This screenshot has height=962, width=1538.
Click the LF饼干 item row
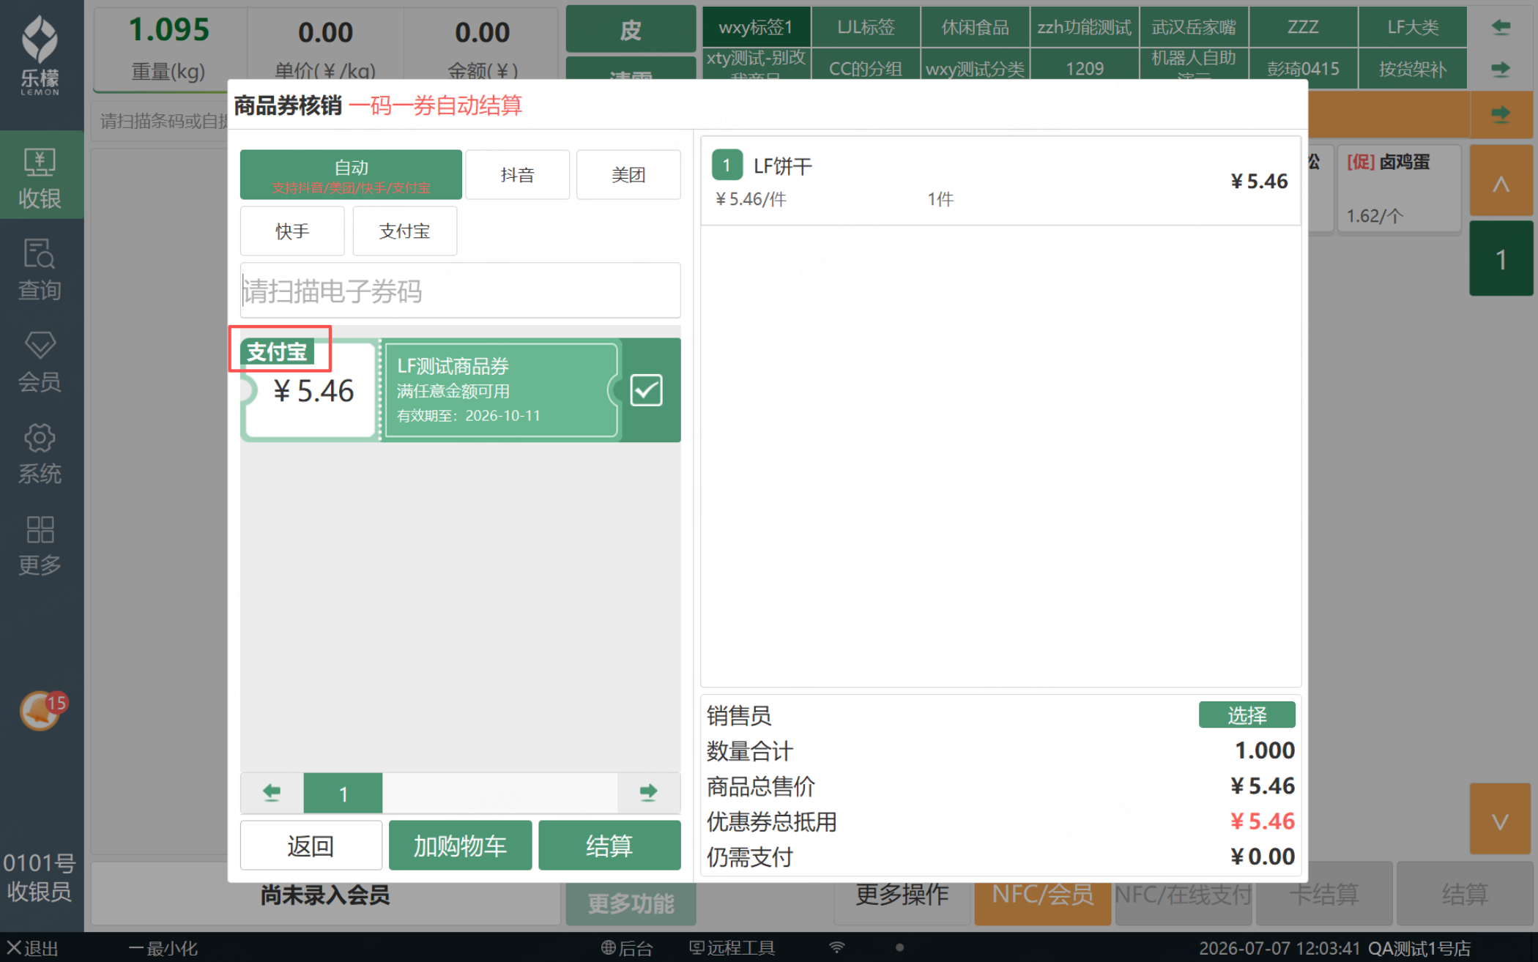(x=1000, y=181)
